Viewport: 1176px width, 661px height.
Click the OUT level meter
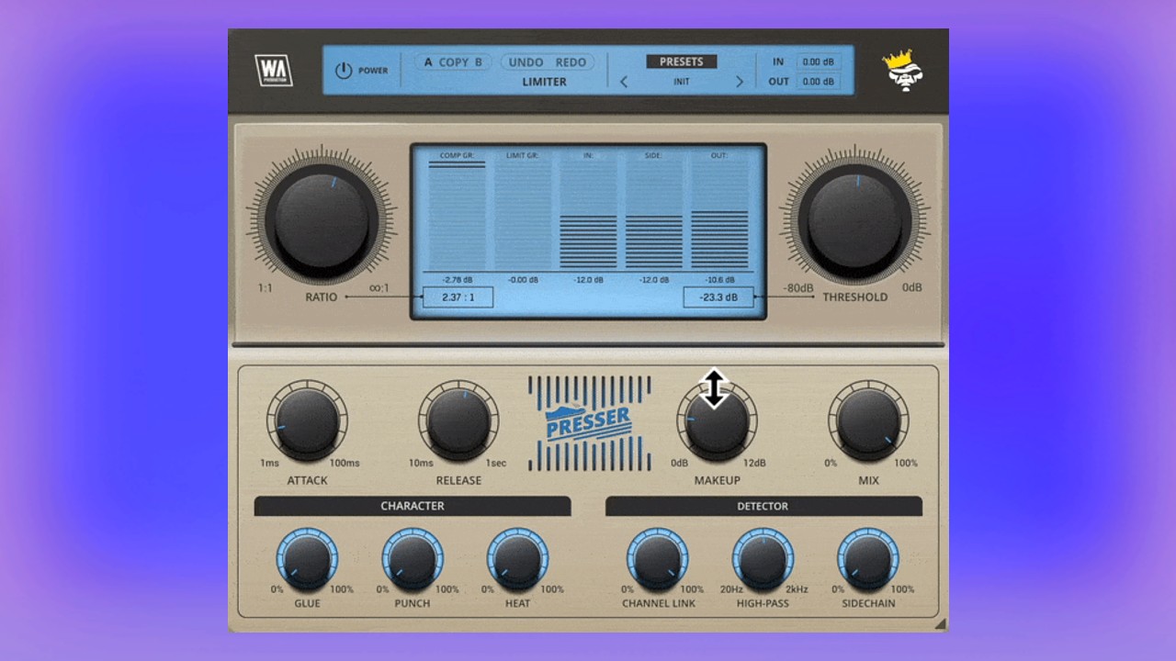719,216
